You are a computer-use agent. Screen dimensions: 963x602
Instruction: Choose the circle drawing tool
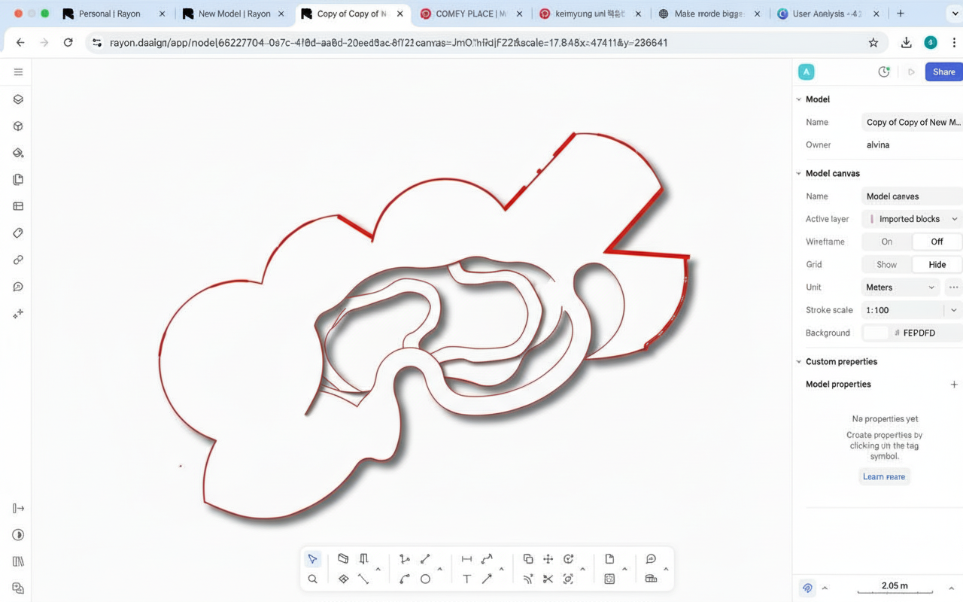[x=425, y=579]
